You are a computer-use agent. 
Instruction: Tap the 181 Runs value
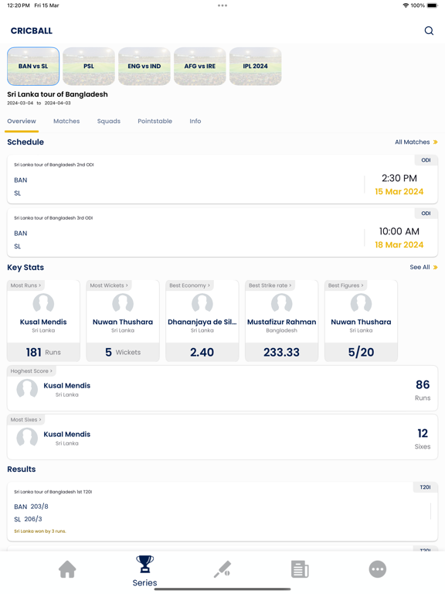[x=43, y=353]
